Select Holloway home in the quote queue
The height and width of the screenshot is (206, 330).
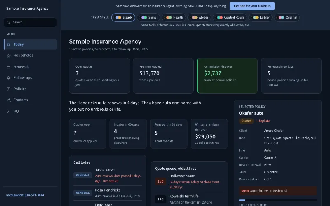[189, 181]
